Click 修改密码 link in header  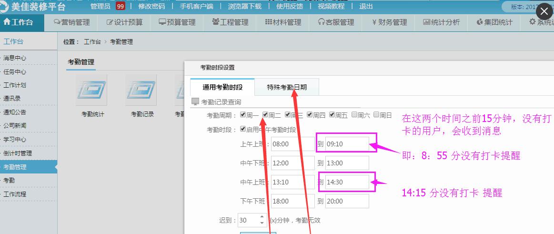(x=151, y=6)
